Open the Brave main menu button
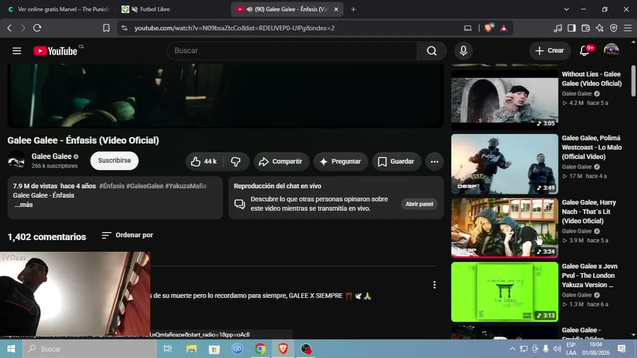This screenshot has width=637, height=358. click(628, 28)
